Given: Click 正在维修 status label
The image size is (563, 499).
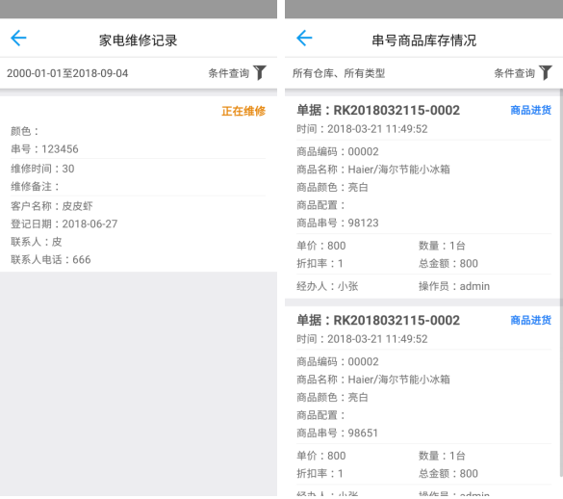Looking at the screenshot, I should click(x=243, y=111).
